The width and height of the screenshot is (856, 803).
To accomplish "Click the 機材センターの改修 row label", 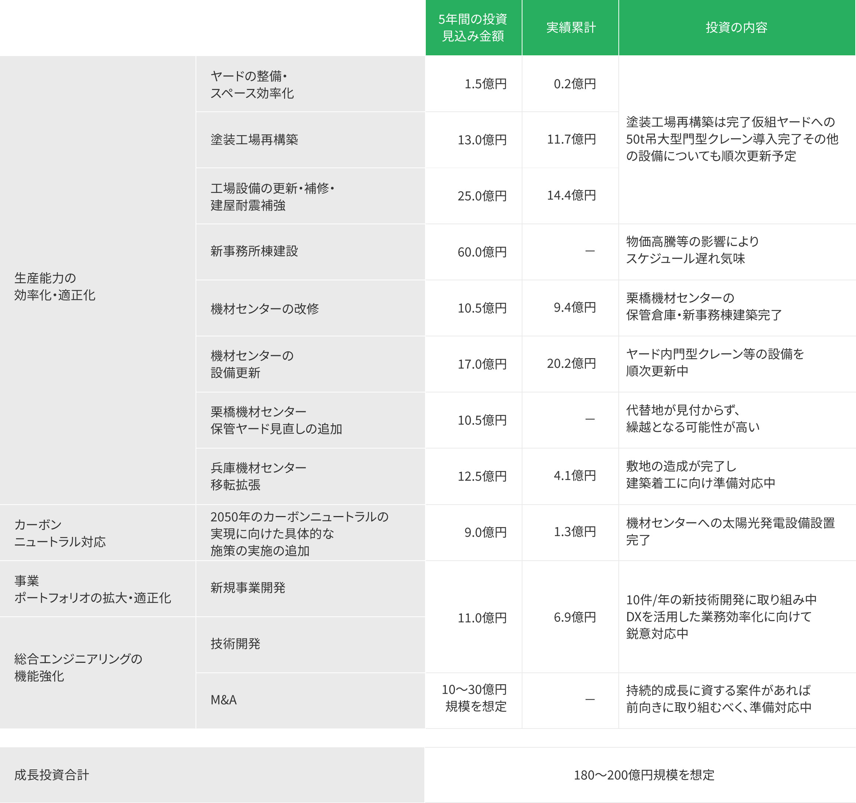I will [x=265, y=309].
